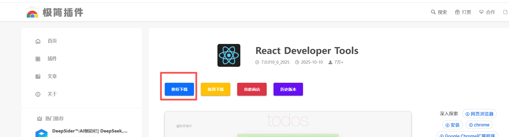509x137 pixels.
Task: Open the Google Chrome扩展程序 tag link
Action: (x=467, y=135)
